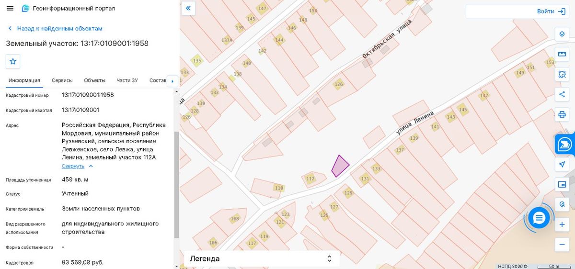Open the map layers panel
This screenshot has width=575, height=269.
(562, 34)
